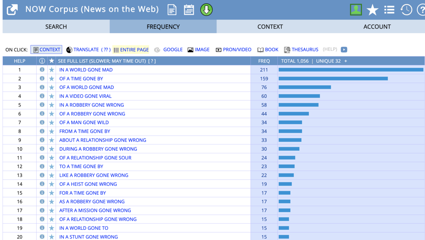Select the IMAGE on-click option
Viewport: 425px width, 240px height.
point(199,50)
